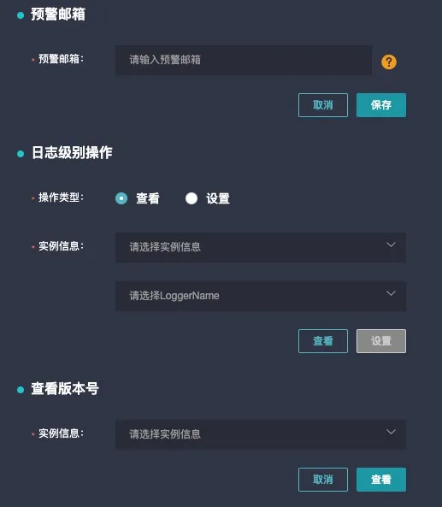Focus the 请输入预警邮箱 input field

[244, 60]
